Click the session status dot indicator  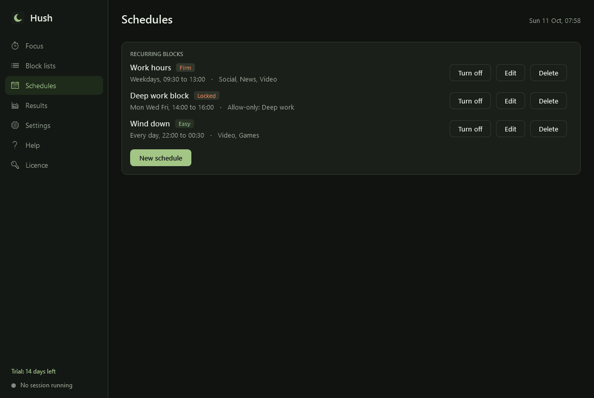pos(14,386)
